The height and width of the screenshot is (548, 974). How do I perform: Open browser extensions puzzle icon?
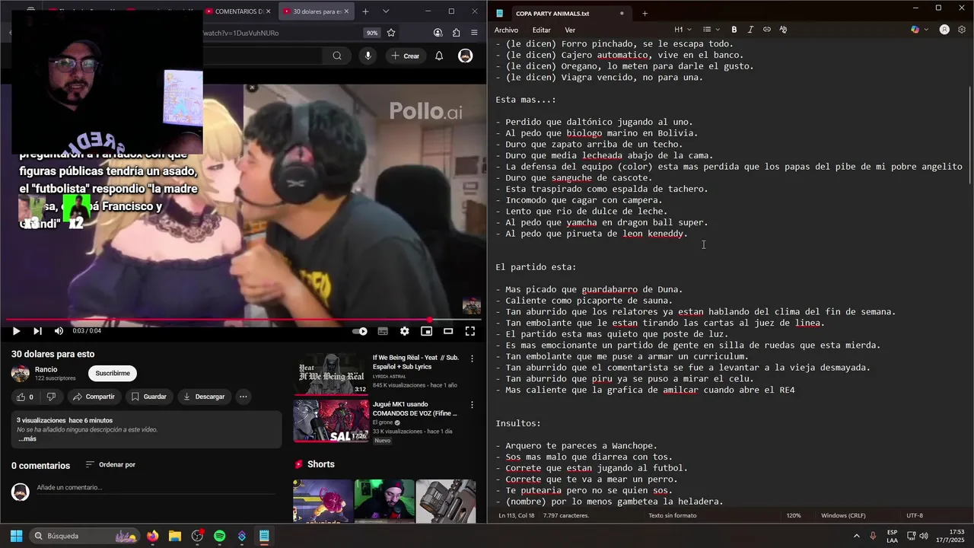[x=456, y=33]
